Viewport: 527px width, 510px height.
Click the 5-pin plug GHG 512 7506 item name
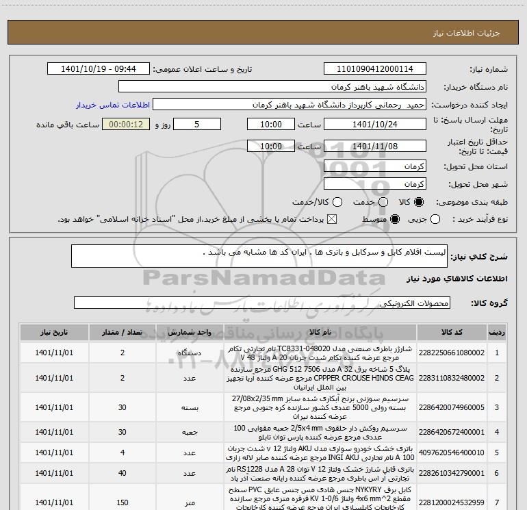pos(320,378)
